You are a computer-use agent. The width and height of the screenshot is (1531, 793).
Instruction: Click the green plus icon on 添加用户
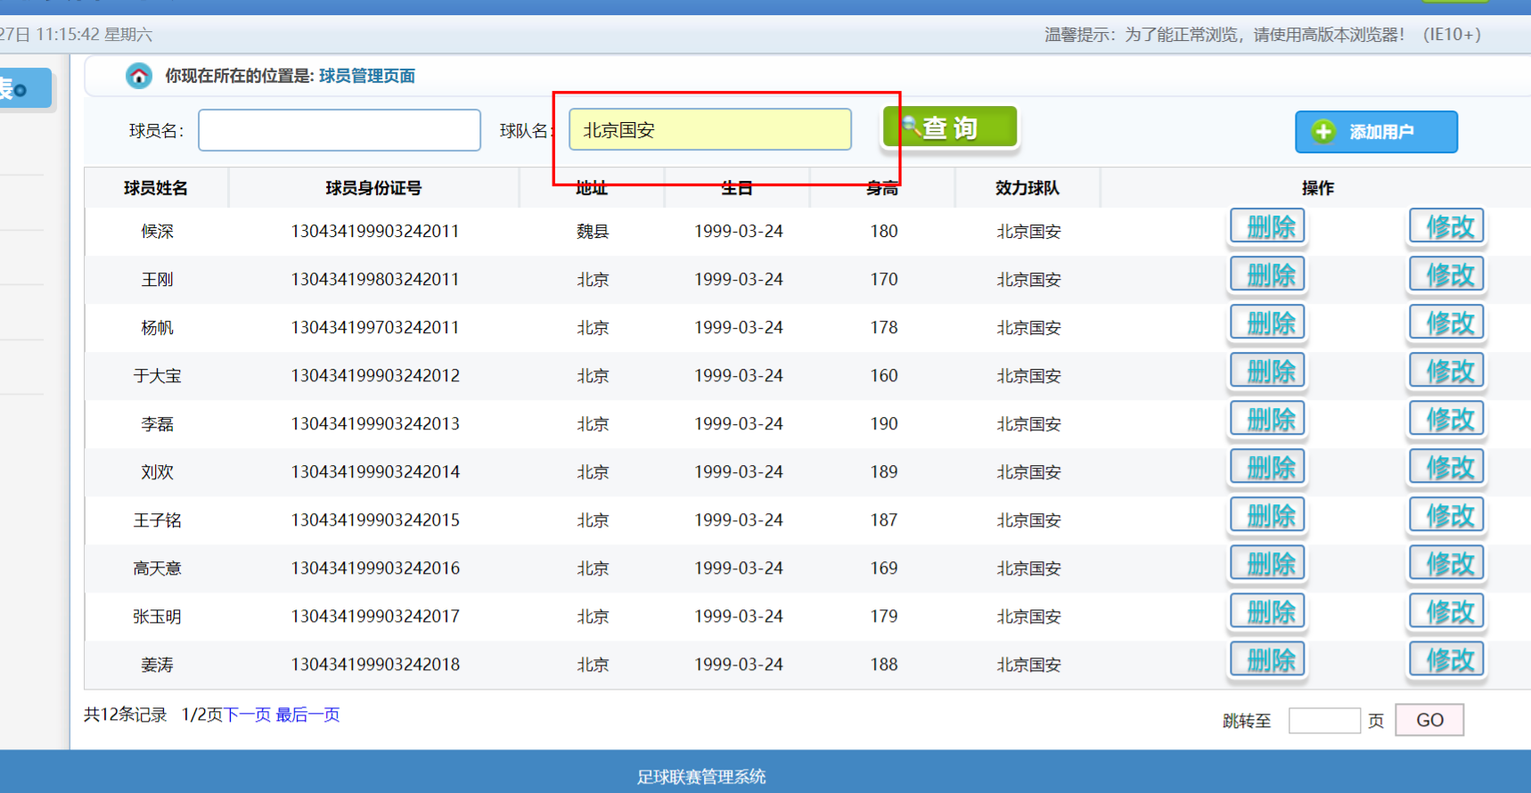(1323, 132)
